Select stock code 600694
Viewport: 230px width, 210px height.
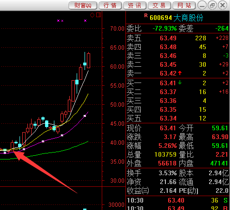point(161,18)
